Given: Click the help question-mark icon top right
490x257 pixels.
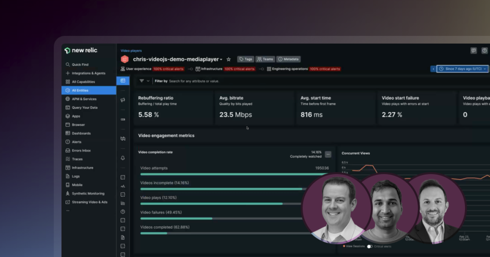Looking at the screenshot, I should click(x=485, y=50).
